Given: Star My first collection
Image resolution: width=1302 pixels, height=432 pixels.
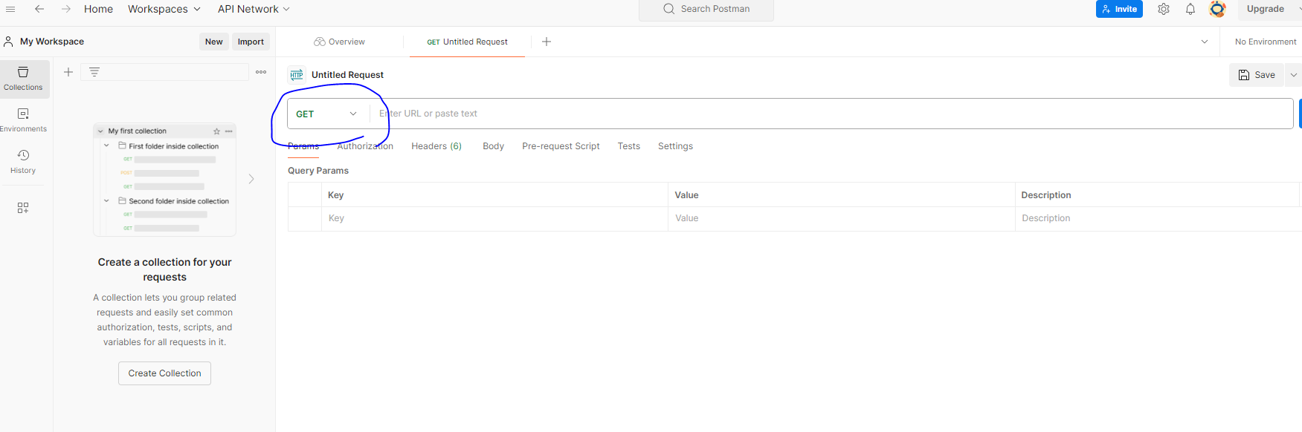Looking at the screenshot, I should coord(217,131).
